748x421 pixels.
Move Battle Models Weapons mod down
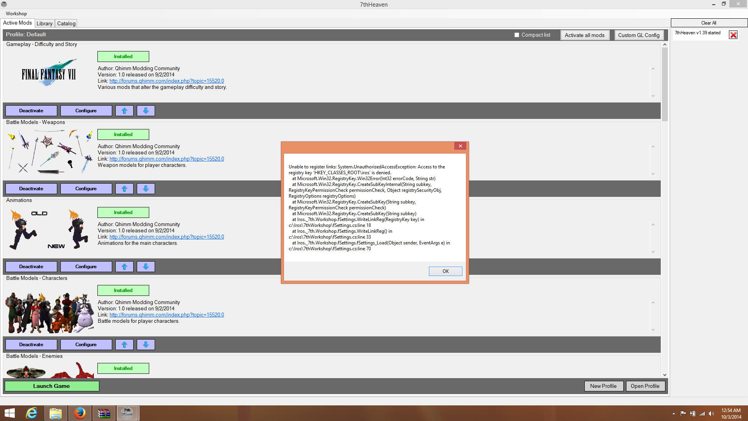click(x=146, y=189)
